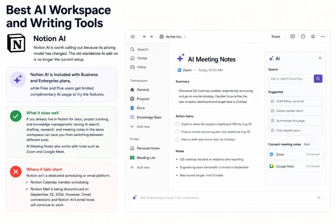Click the 'Where it falls short' heading

(44, 169)
